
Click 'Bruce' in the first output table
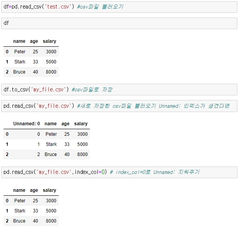19,72
